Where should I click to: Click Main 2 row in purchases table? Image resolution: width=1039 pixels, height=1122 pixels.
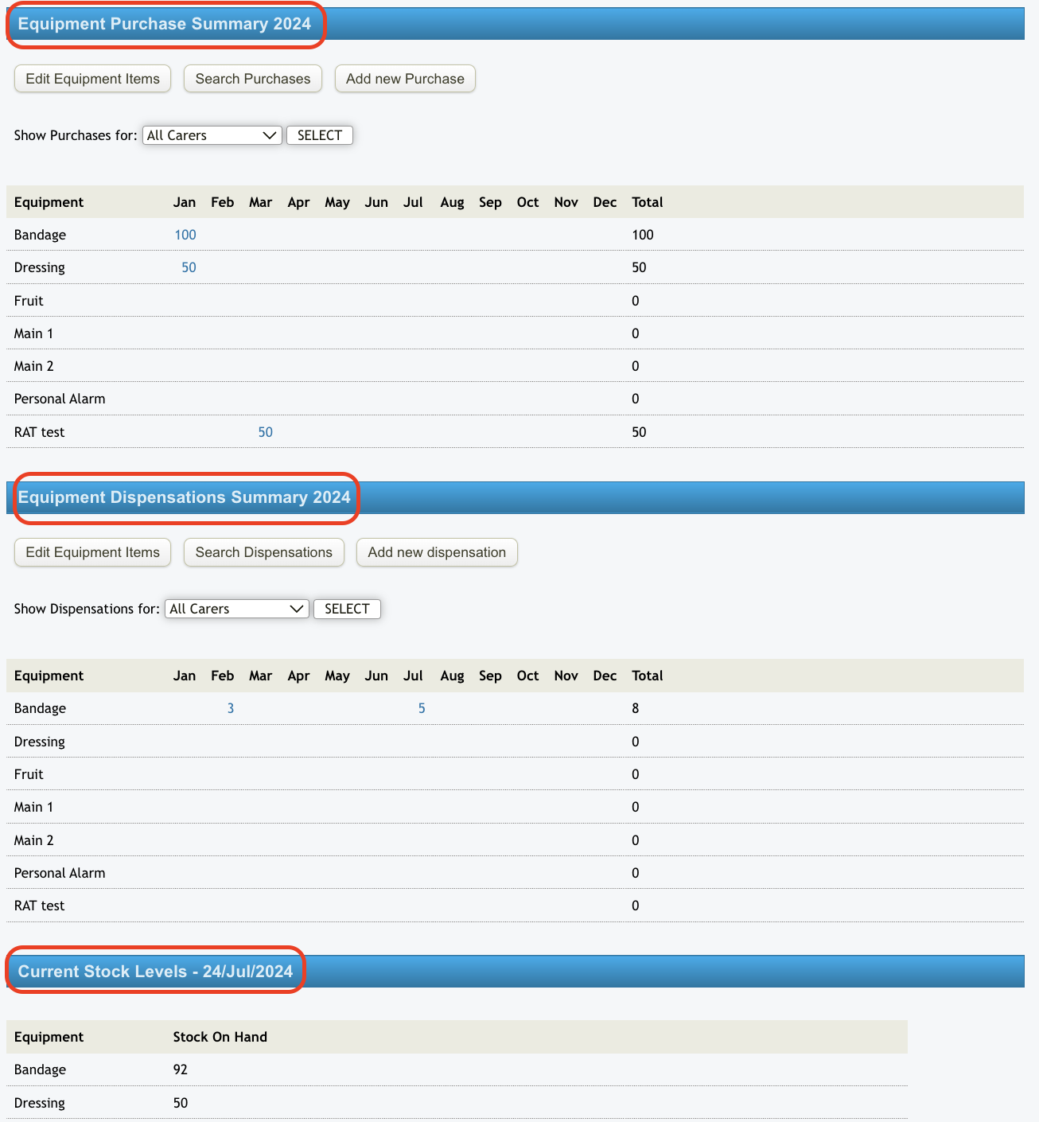point(515,366)
